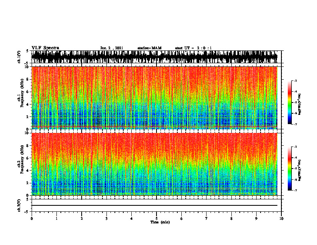Click the time axis tick label "4"
317x245 pixels.
pyautogui.click(x=132, y=219)
